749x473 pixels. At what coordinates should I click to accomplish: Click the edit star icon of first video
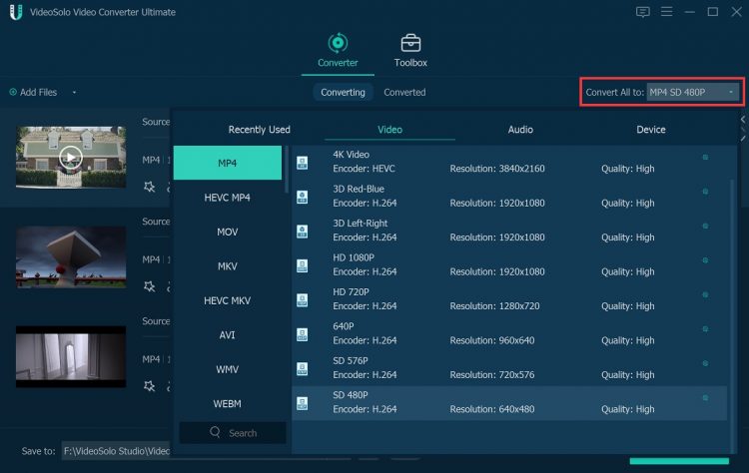click(x=150, y=187)
